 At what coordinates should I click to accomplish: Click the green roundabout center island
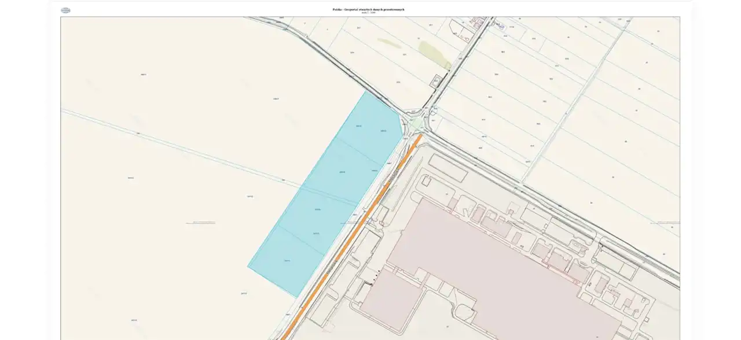pyautogui.click(x=416, y=124)
